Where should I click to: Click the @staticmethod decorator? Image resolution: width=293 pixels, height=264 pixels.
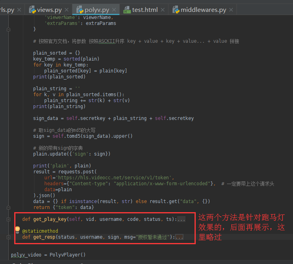pyautogui.click(x=40, y=231)
